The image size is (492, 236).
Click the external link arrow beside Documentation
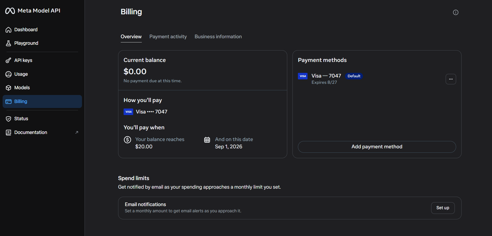click(x=77, y=132)
